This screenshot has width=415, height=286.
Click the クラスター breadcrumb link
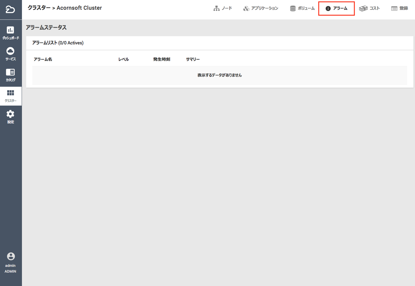[x=39, y=8]
